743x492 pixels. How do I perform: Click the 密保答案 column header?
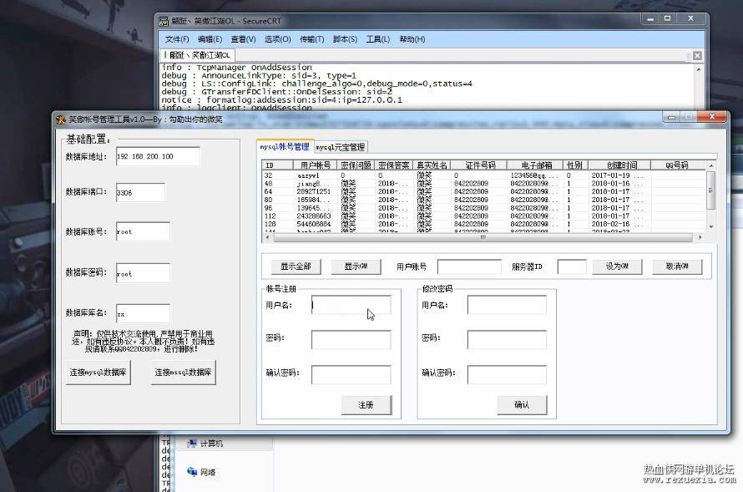click(x=394, y=165)
